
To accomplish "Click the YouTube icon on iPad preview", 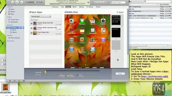I will point(72,40).
